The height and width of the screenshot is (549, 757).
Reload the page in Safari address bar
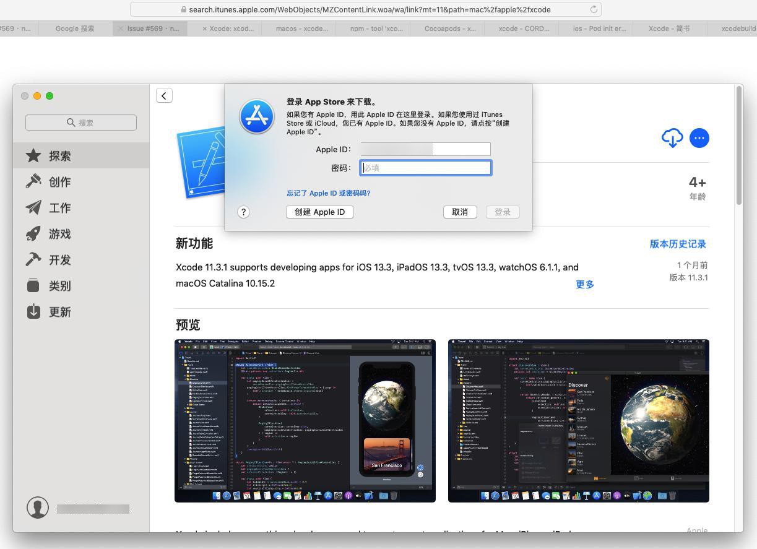[x=594, y=9]
